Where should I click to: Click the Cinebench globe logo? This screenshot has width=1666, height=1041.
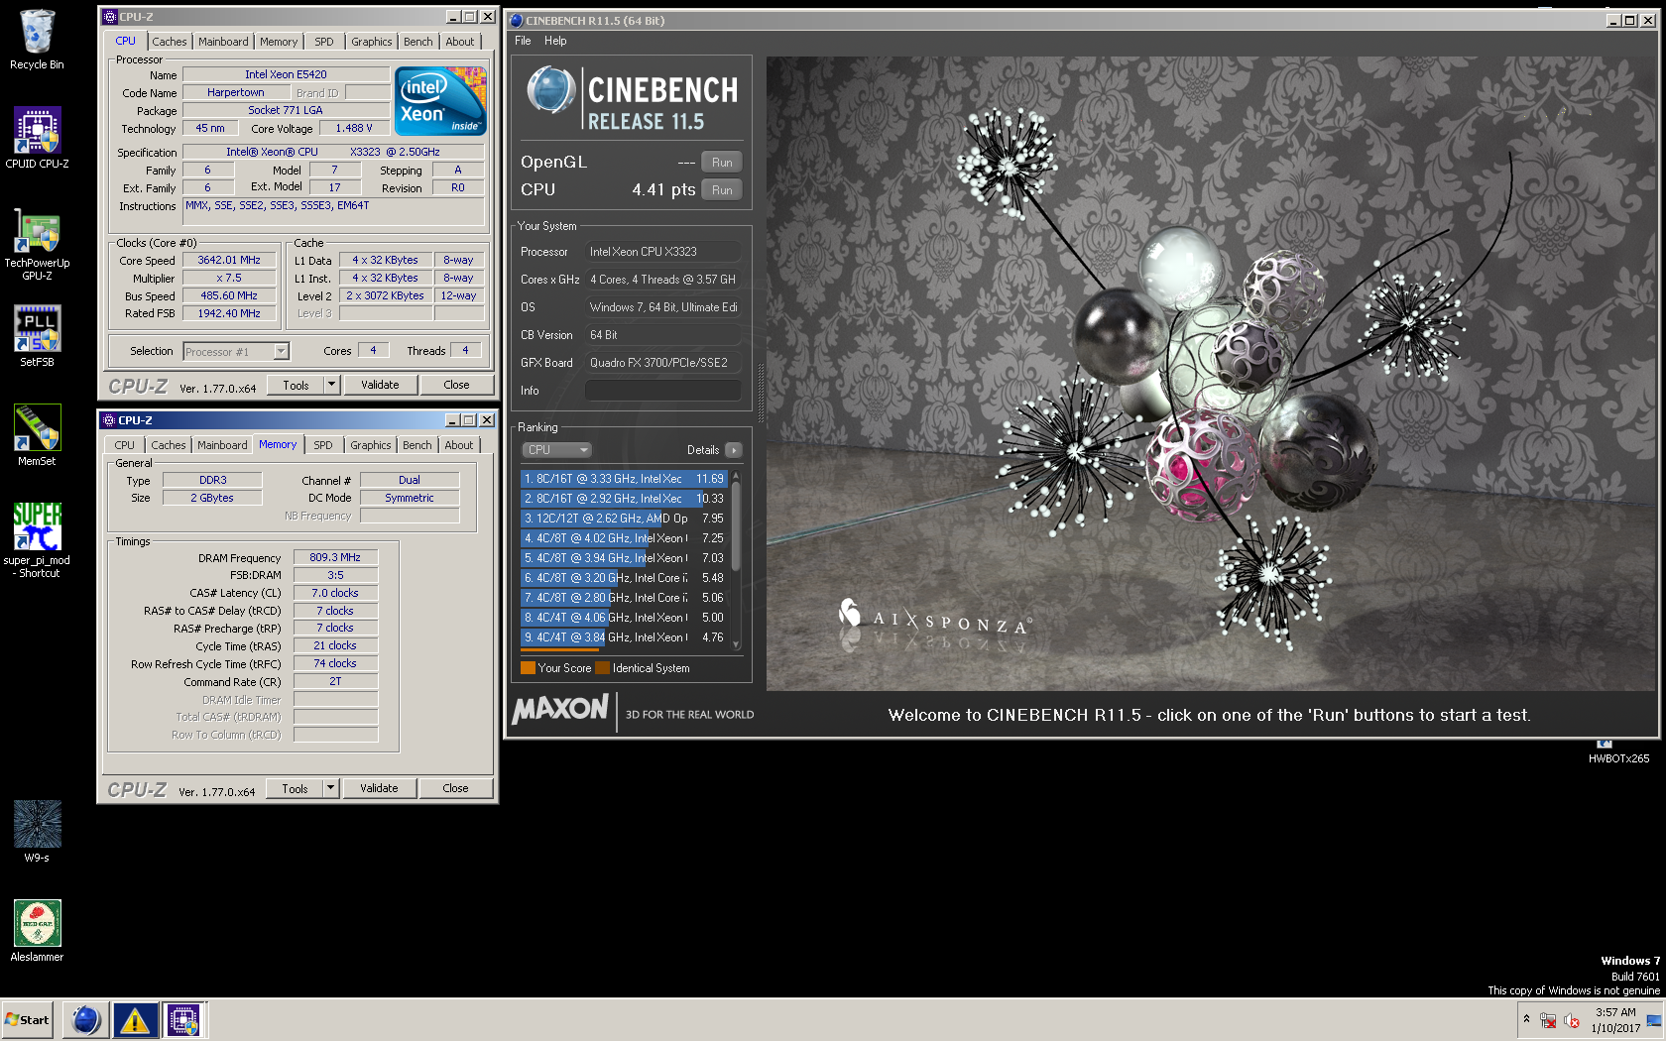click(550, 90)
